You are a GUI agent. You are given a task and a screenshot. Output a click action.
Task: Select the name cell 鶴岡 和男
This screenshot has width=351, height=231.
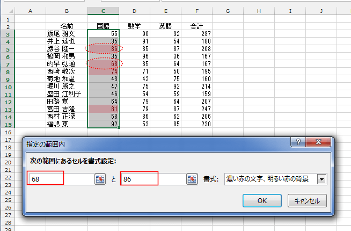[67, 56]
